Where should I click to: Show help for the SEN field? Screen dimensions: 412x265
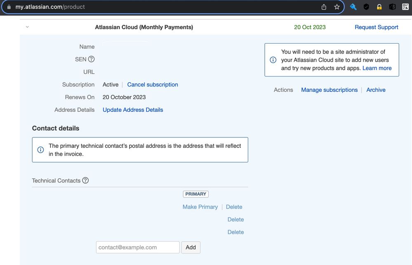click(x=91, y=59)
